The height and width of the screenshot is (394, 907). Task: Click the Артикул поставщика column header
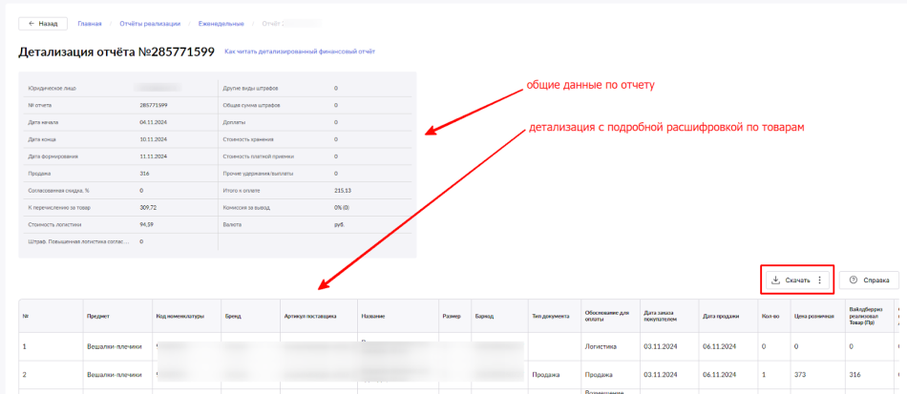[310, 315]
